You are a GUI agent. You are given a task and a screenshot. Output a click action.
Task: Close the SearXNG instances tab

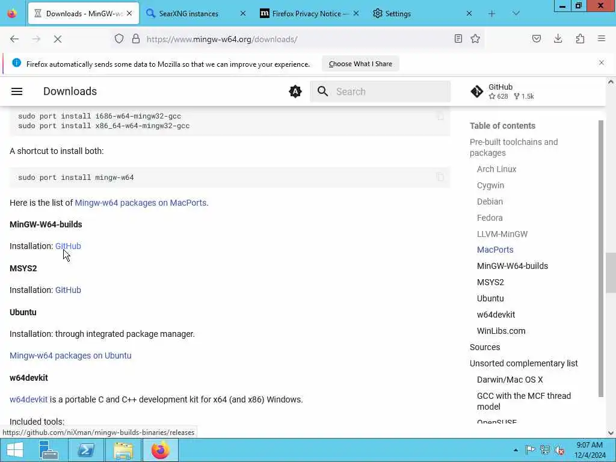[x=243, y=14]
